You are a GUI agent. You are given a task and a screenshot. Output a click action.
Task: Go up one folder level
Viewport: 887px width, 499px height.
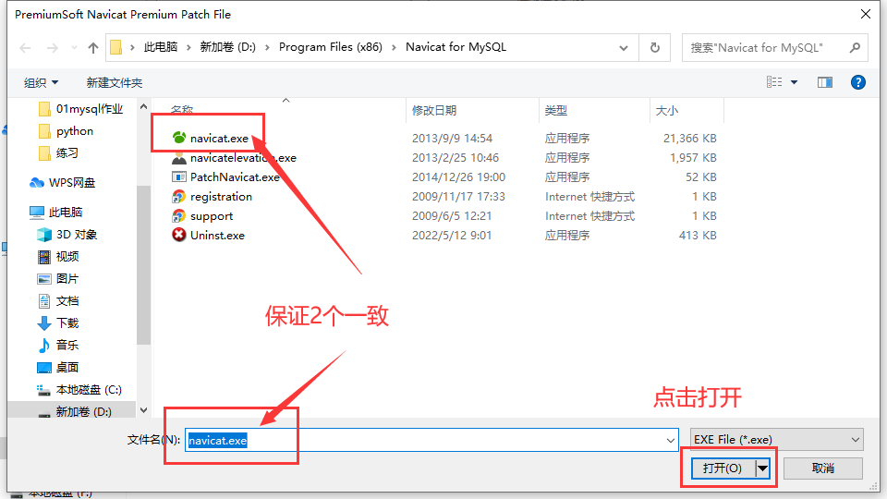93,48
